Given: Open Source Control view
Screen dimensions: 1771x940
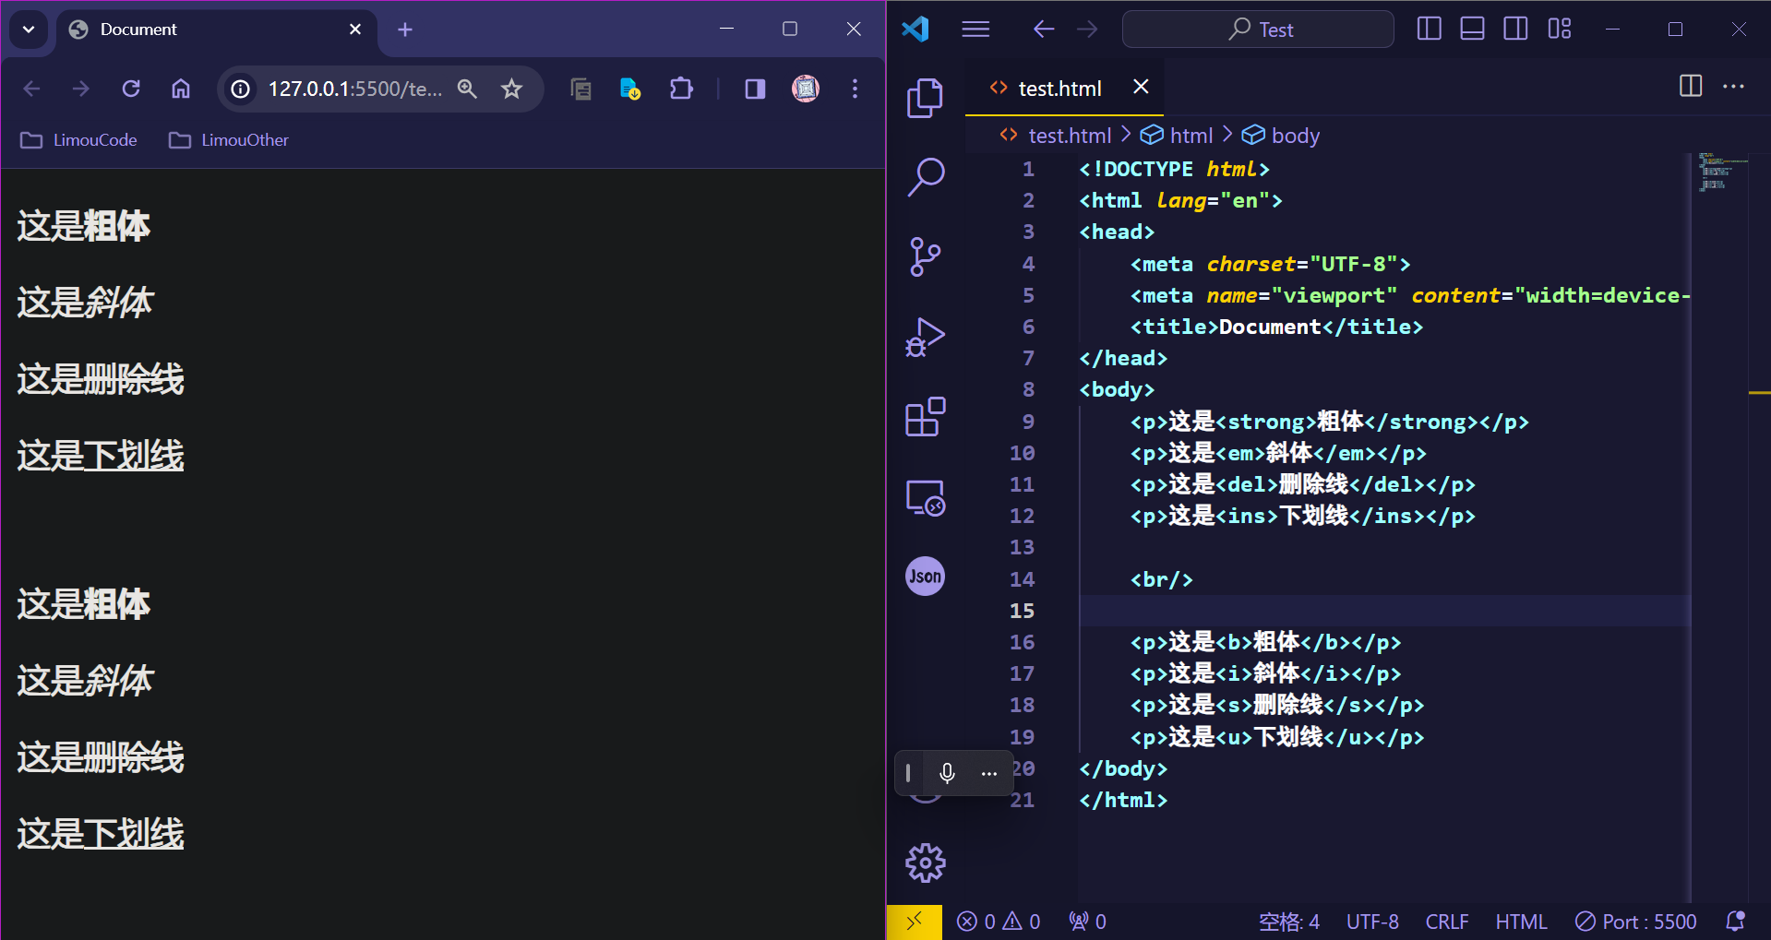Looking at the screenshot, I should pos(925,256).
